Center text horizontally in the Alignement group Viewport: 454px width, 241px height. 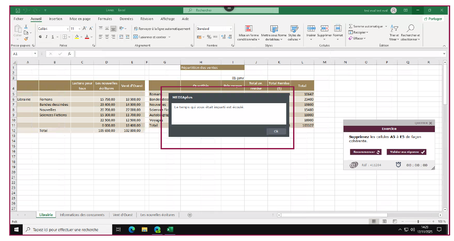click(x=107, y=37)
